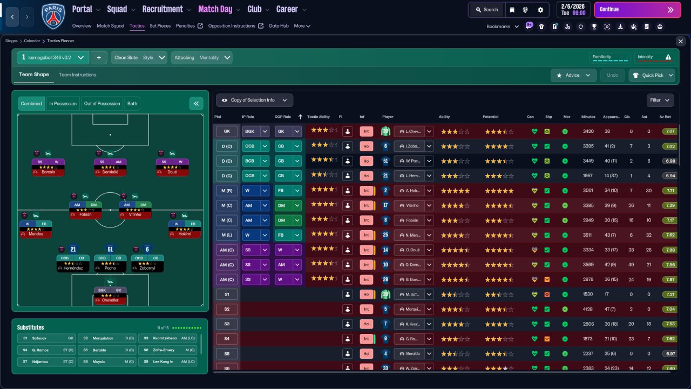Open player instructions for L. Chevalier row
Screen dimensions: 691x389
click(x=348, y=131)
